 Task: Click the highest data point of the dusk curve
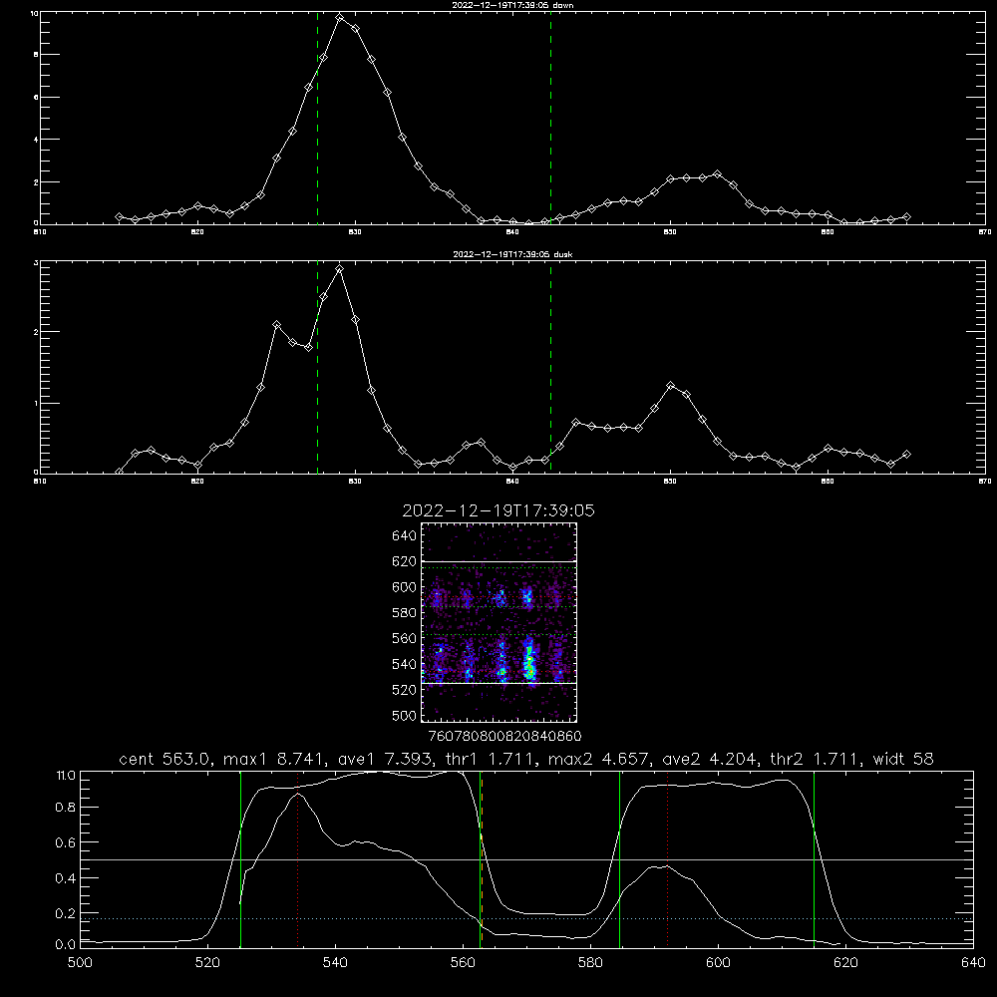(x=340, y=269)
